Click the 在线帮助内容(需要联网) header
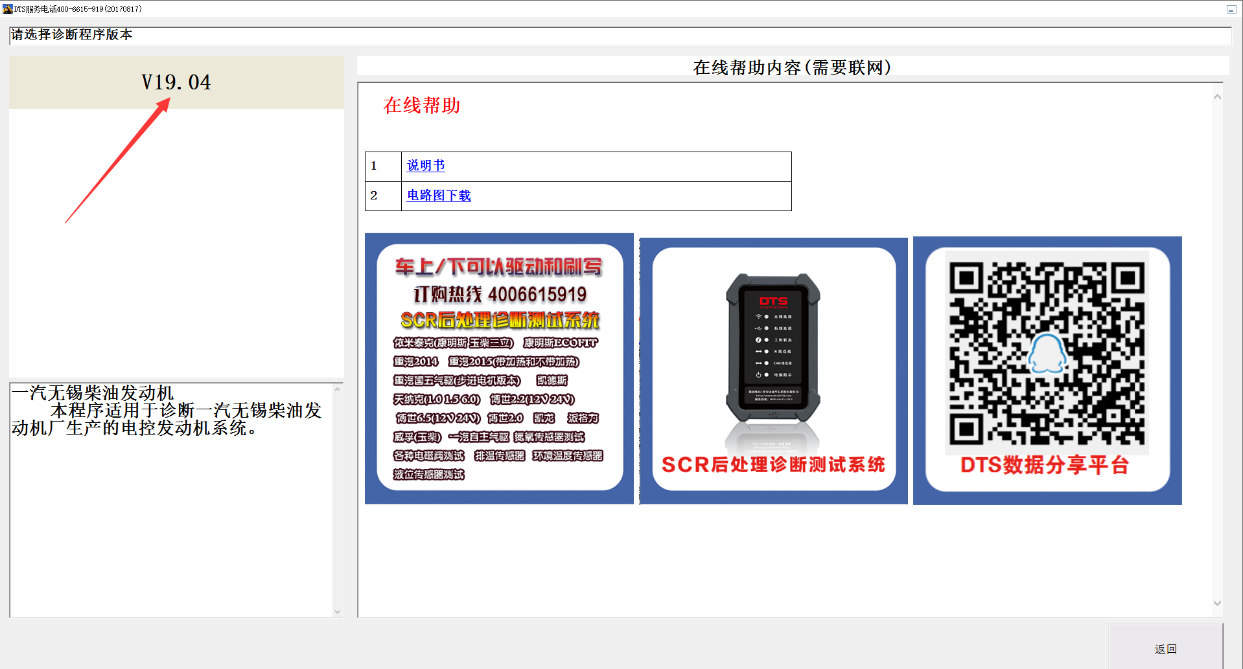 pyautogui.click(x=793, y=67)
